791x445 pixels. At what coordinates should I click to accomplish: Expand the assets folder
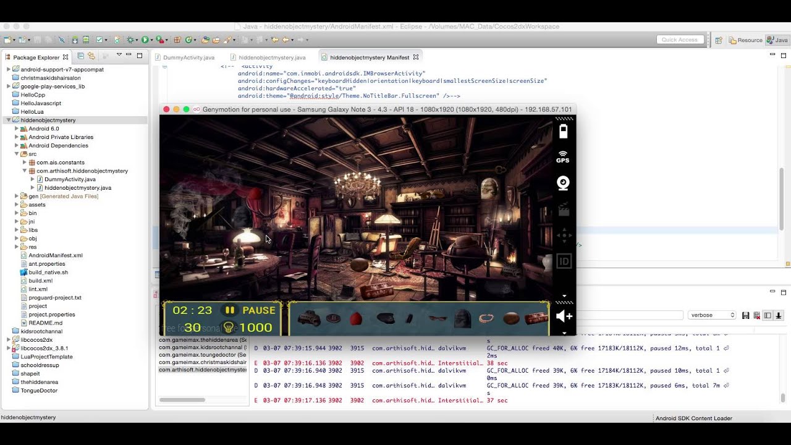pos(17,205)
